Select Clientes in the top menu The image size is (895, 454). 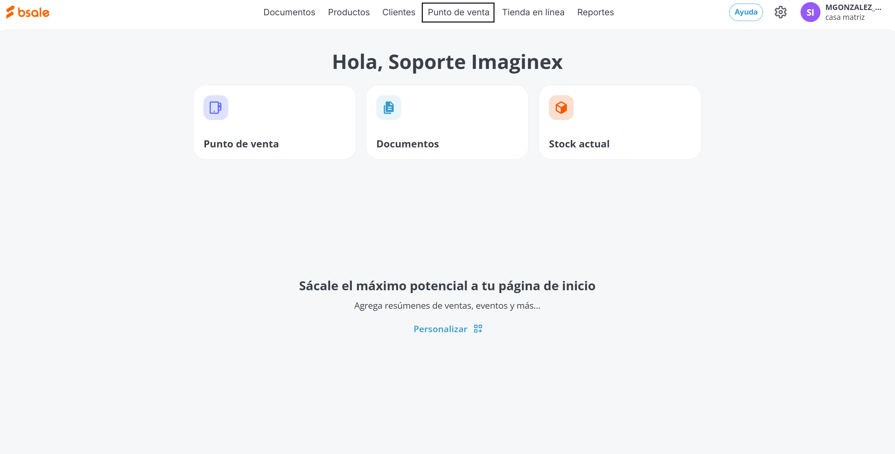398,12
